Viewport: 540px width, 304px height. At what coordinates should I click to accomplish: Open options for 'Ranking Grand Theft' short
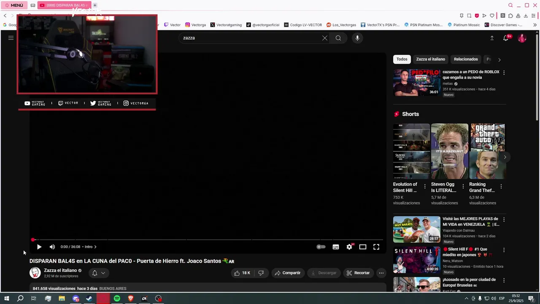coord(501,187)
